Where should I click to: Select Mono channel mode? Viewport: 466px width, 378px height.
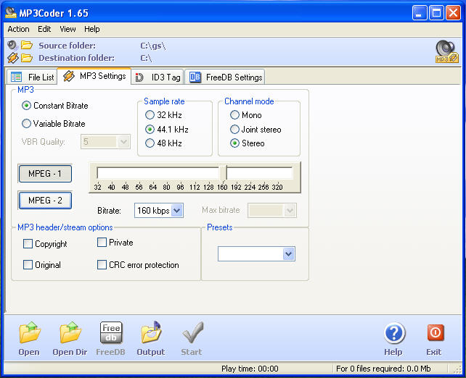pyautogui.click(x=234, y=114)
